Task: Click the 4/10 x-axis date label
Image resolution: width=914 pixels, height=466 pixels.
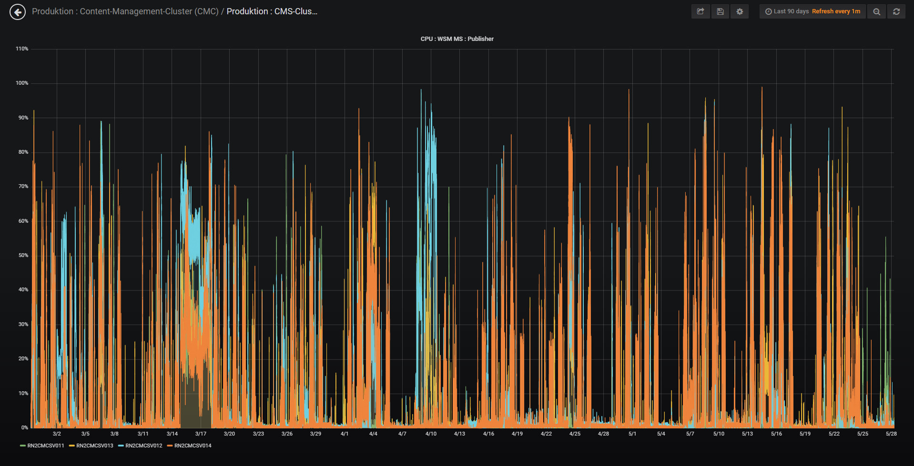Action: 431,434
